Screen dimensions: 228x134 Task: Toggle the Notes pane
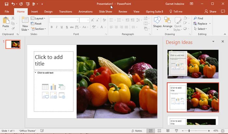[x=136, y=131]
